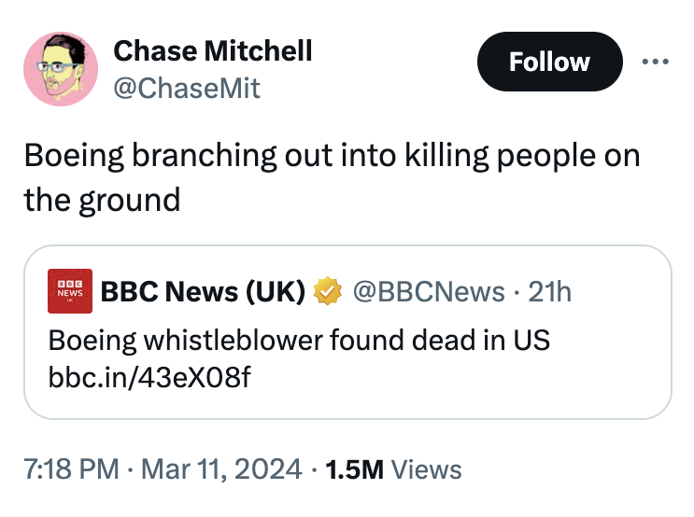Open the BBC News (UK) account name
This screenshot has height=517, width=694.
coord(204,292)
